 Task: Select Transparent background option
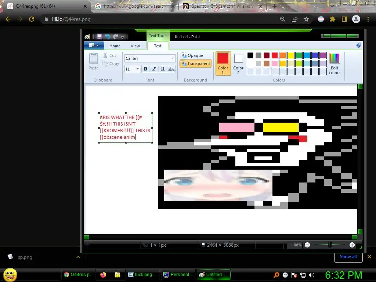coord(195,64)
